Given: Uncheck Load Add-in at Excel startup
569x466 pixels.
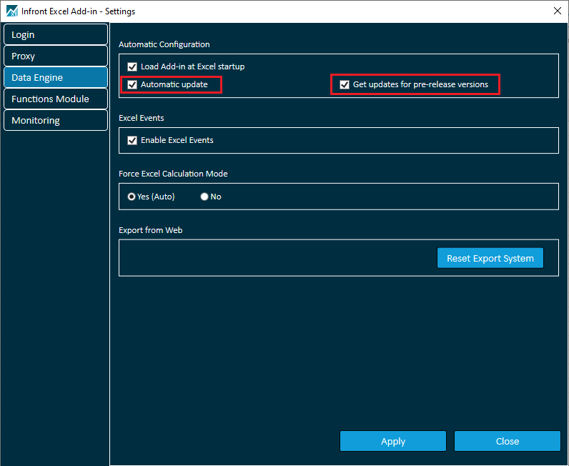Looking at the screenshot, I should (x=132, y=66).
